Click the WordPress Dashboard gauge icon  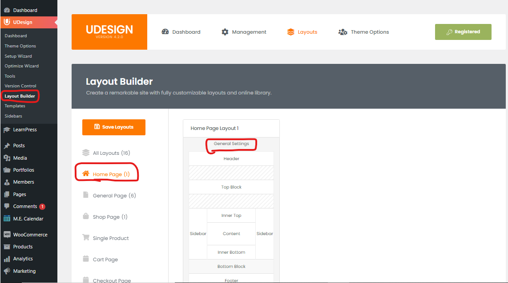pos(7,10)
